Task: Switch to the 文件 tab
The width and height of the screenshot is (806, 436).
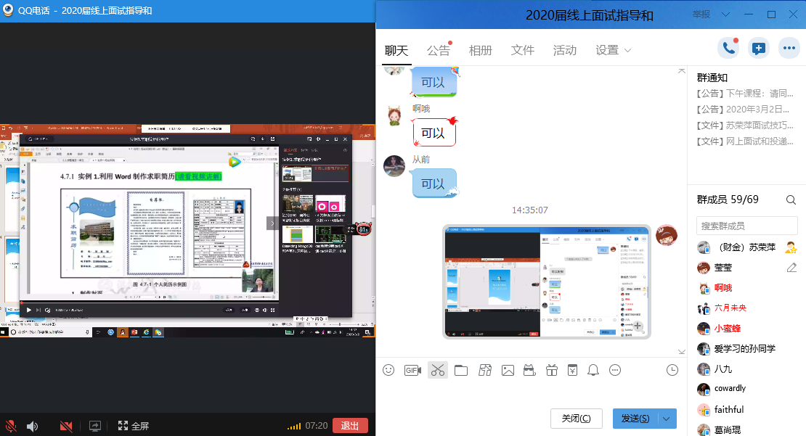Action: coord(523,50)
